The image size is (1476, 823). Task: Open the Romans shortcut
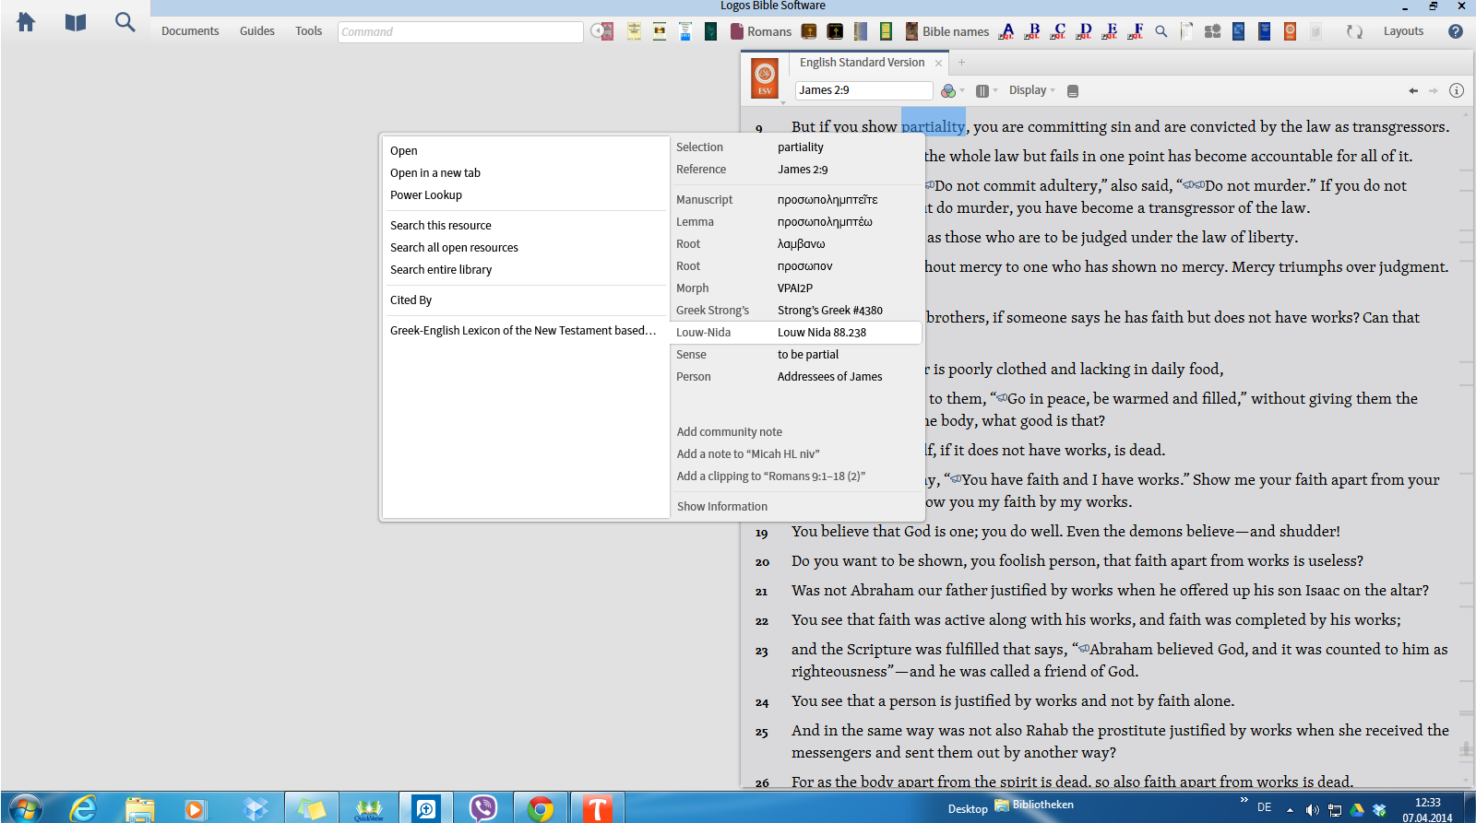[761, 31]
